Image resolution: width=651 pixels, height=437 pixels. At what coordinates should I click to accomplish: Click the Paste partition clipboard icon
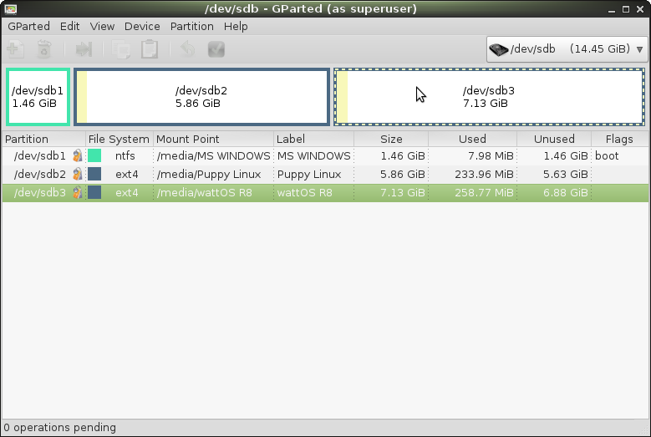click(150, 49)
